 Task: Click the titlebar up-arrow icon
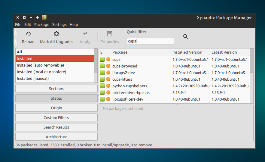point(38,17)
